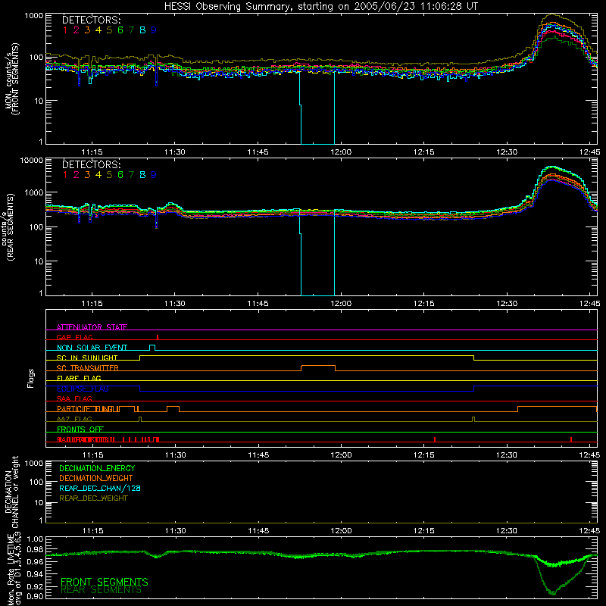The height and width of the screenshot is (606, 606).
Task: Select the ATTENUATOR_STATE flag label
Action: (92, 327)
